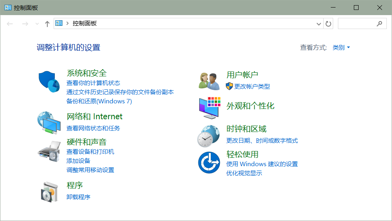Open 查看你的计算机状态
This screenshot has width=392, height=221.
93,83
